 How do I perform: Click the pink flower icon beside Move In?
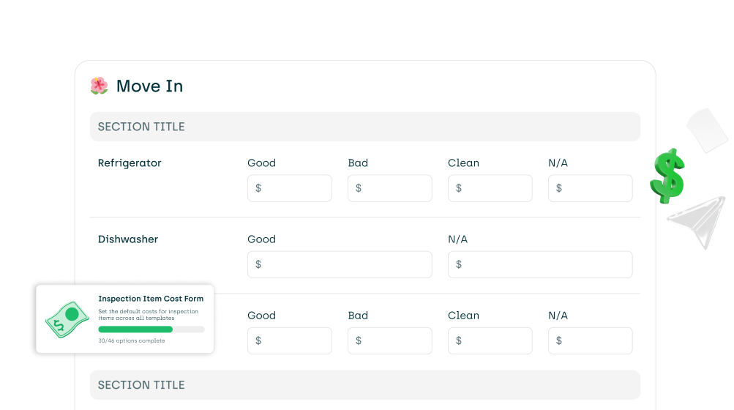[99, 86]
